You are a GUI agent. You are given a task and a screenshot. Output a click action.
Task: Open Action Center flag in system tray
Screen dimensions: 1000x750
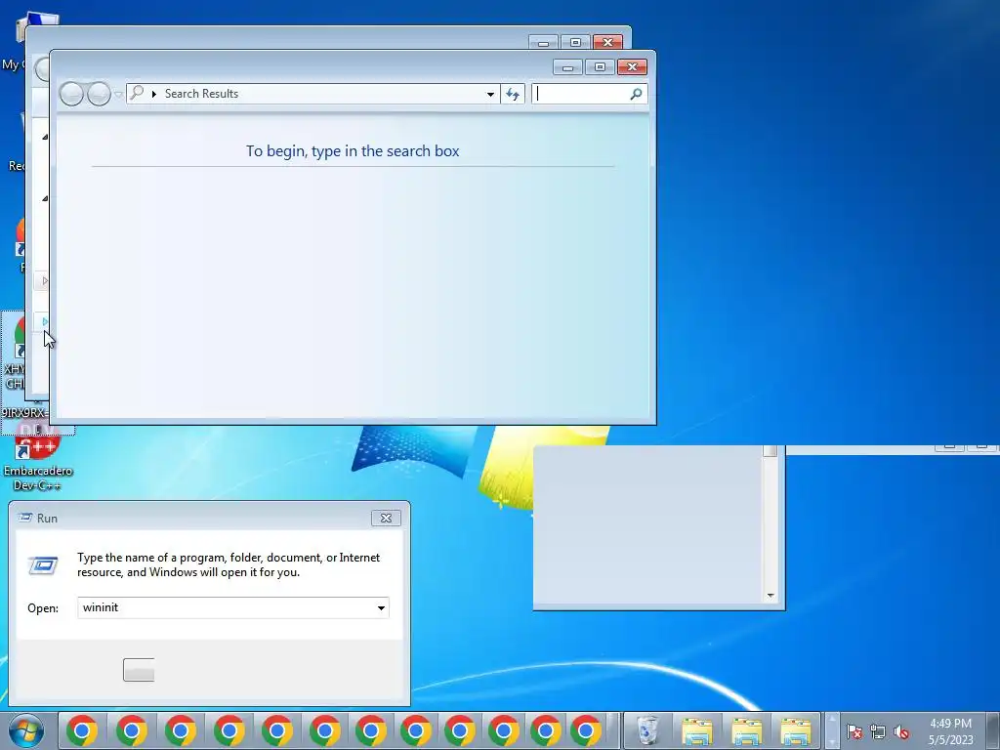click(x=854, y=731)
